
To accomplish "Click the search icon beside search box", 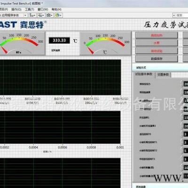I will tap(174, 16).
